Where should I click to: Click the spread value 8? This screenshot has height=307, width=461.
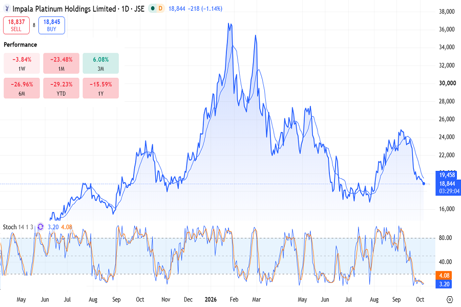coord(34,25)
